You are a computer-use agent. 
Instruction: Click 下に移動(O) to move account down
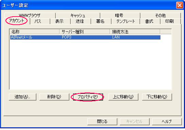click(x=157, y=97)
